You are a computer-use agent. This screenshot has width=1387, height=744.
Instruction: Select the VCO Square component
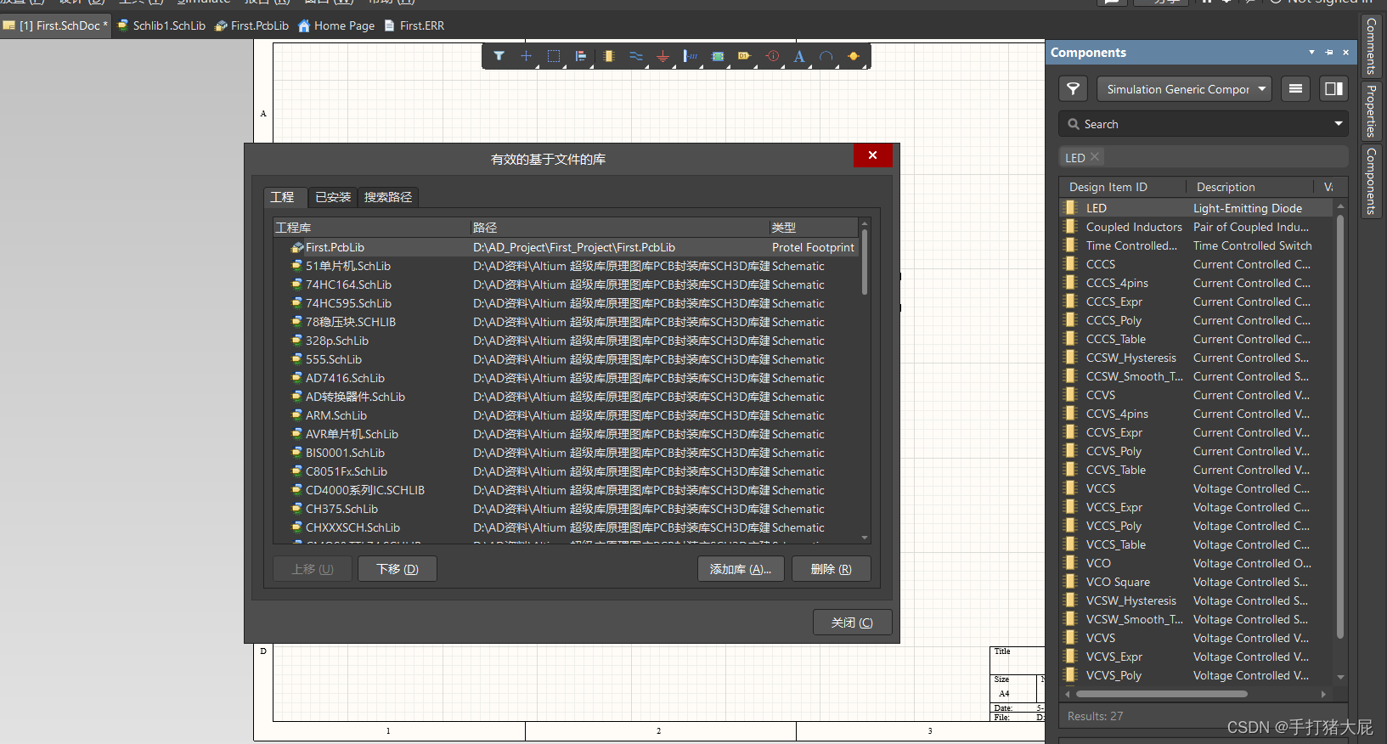pos(1196,582)
